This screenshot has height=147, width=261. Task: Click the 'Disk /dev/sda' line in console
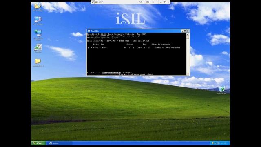pyautogui.click(x=118, y=41)
